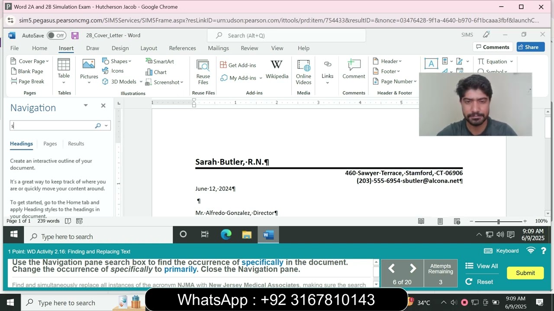
Task: Switch to the Design tab
Action: point(120,48)
